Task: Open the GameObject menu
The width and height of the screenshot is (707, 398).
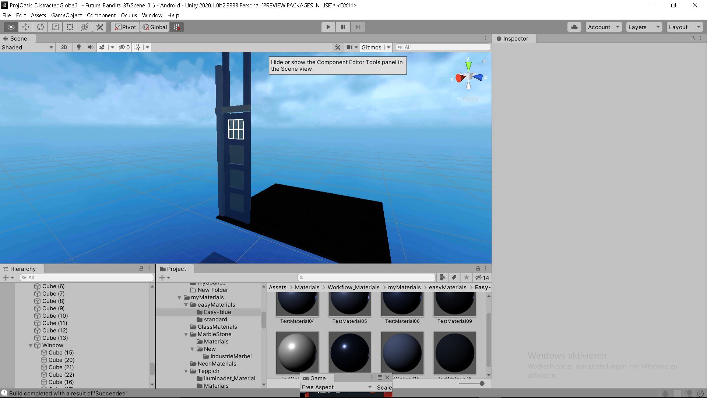Action: [x=66, y=15]
